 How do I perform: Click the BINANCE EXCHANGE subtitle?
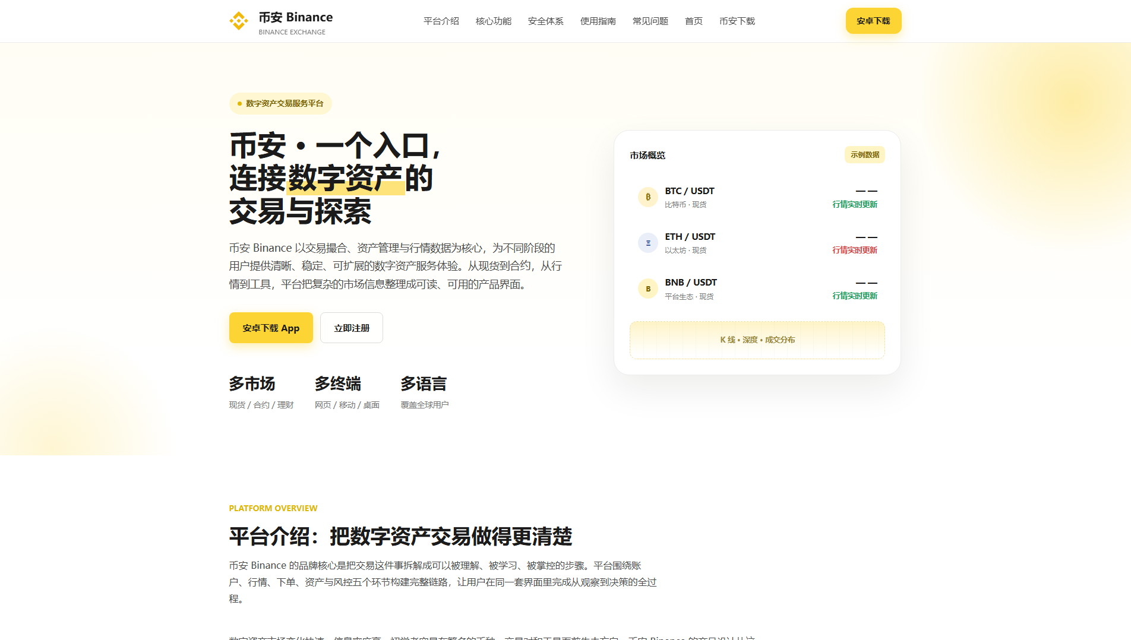coord(292,32)
